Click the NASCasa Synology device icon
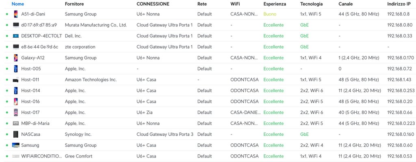 coord(16,134)
